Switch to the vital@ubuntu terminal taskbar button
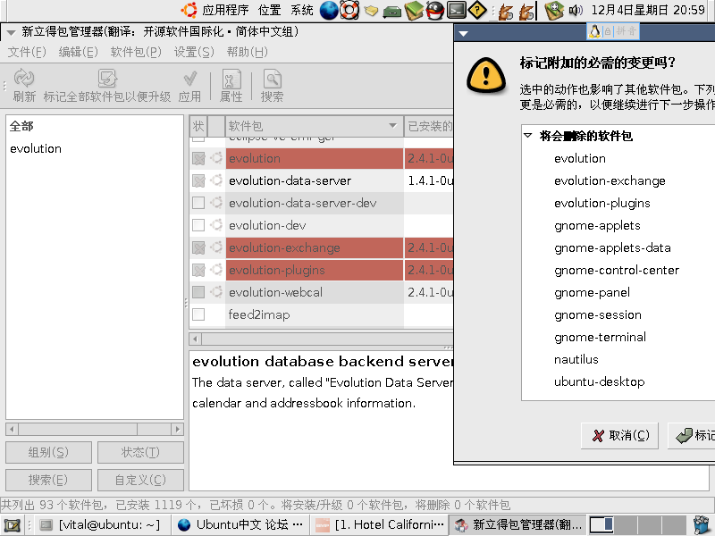 (100, 525)
